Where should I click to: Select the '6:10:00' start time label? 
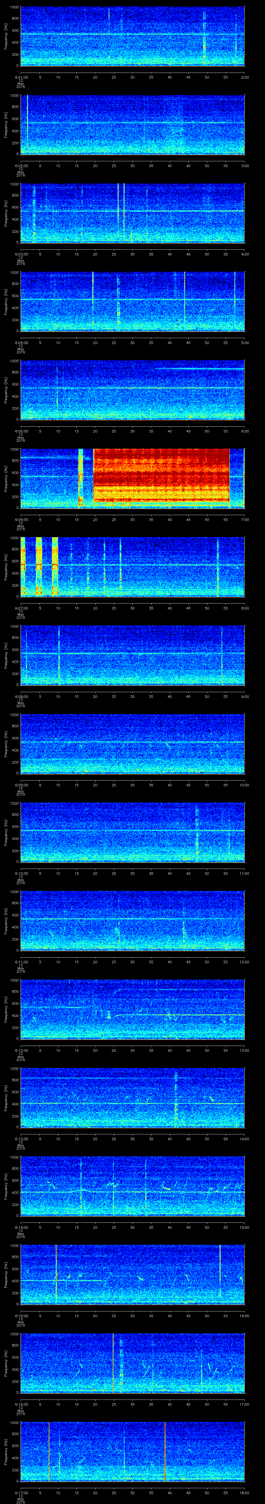[21, 873]
